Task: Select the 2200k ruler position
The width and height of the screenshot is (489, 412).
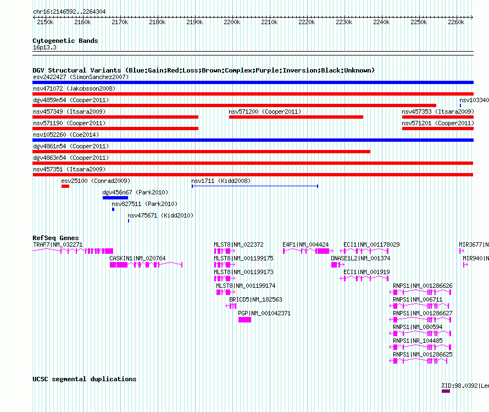Action: click(232, 22)
